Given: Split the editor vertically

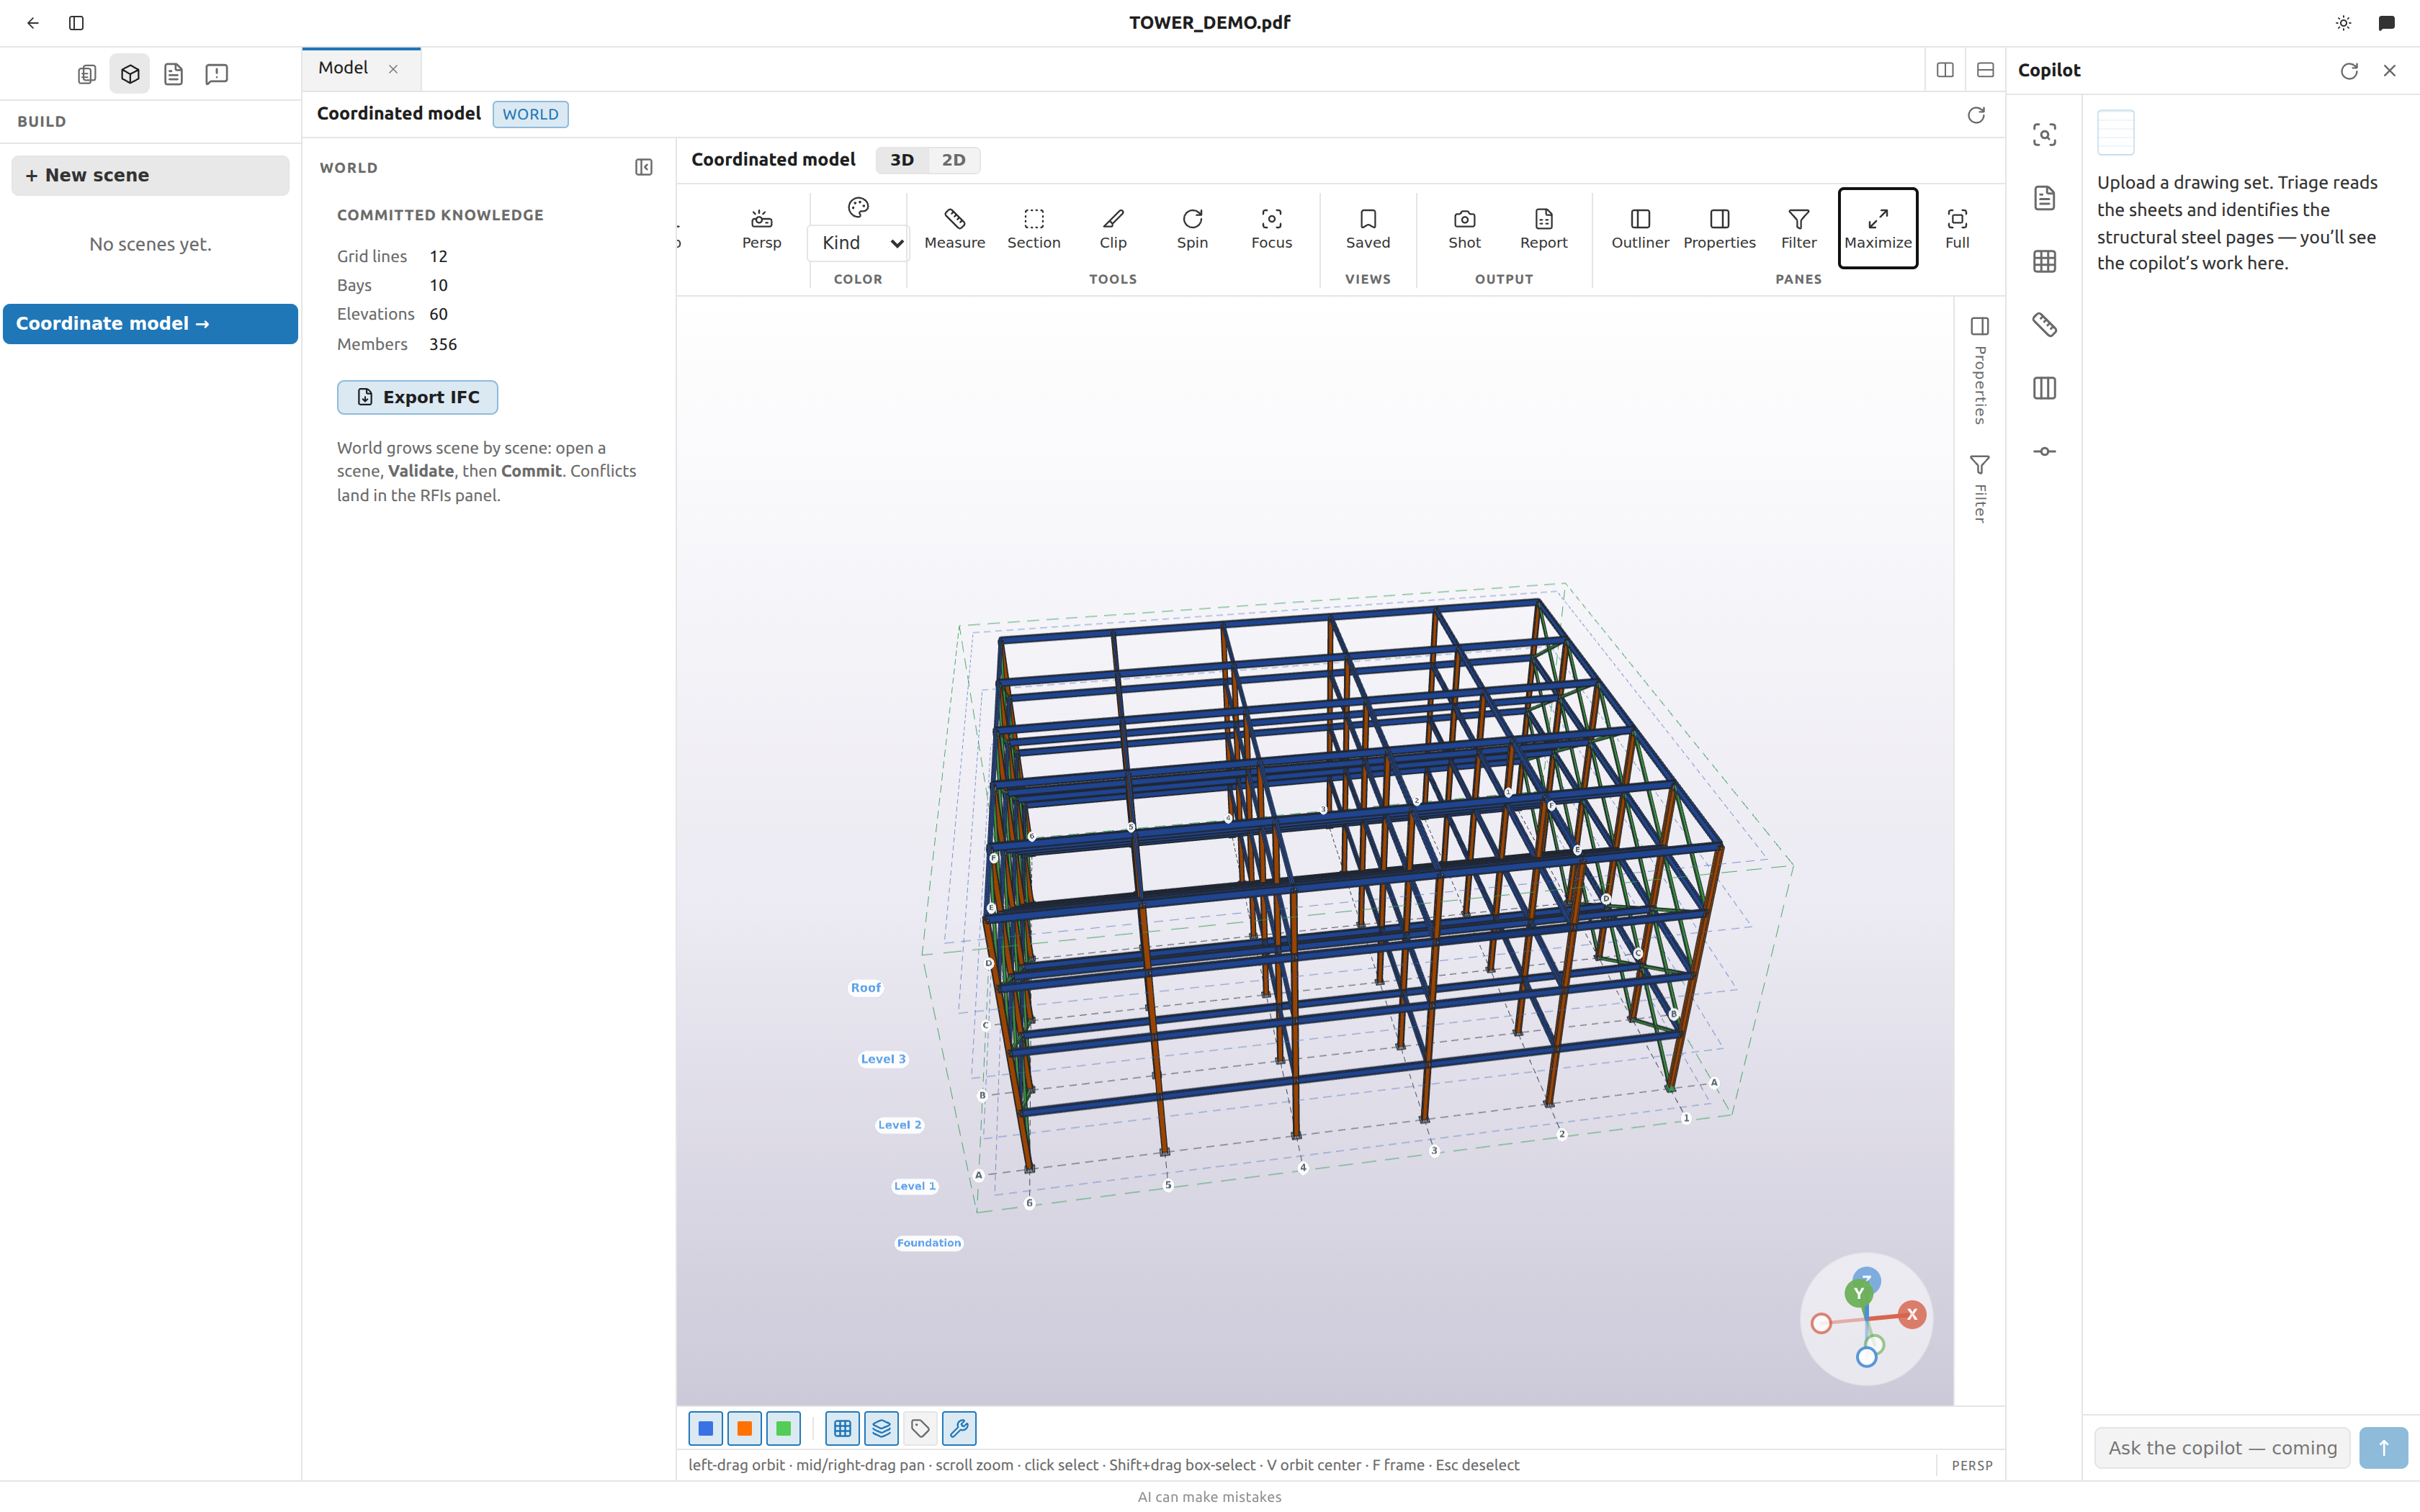Looking at the screenshot, I should pos(1944,70).
